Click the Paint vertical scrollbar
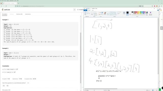163x91 pixels. [x=158, y=46]
